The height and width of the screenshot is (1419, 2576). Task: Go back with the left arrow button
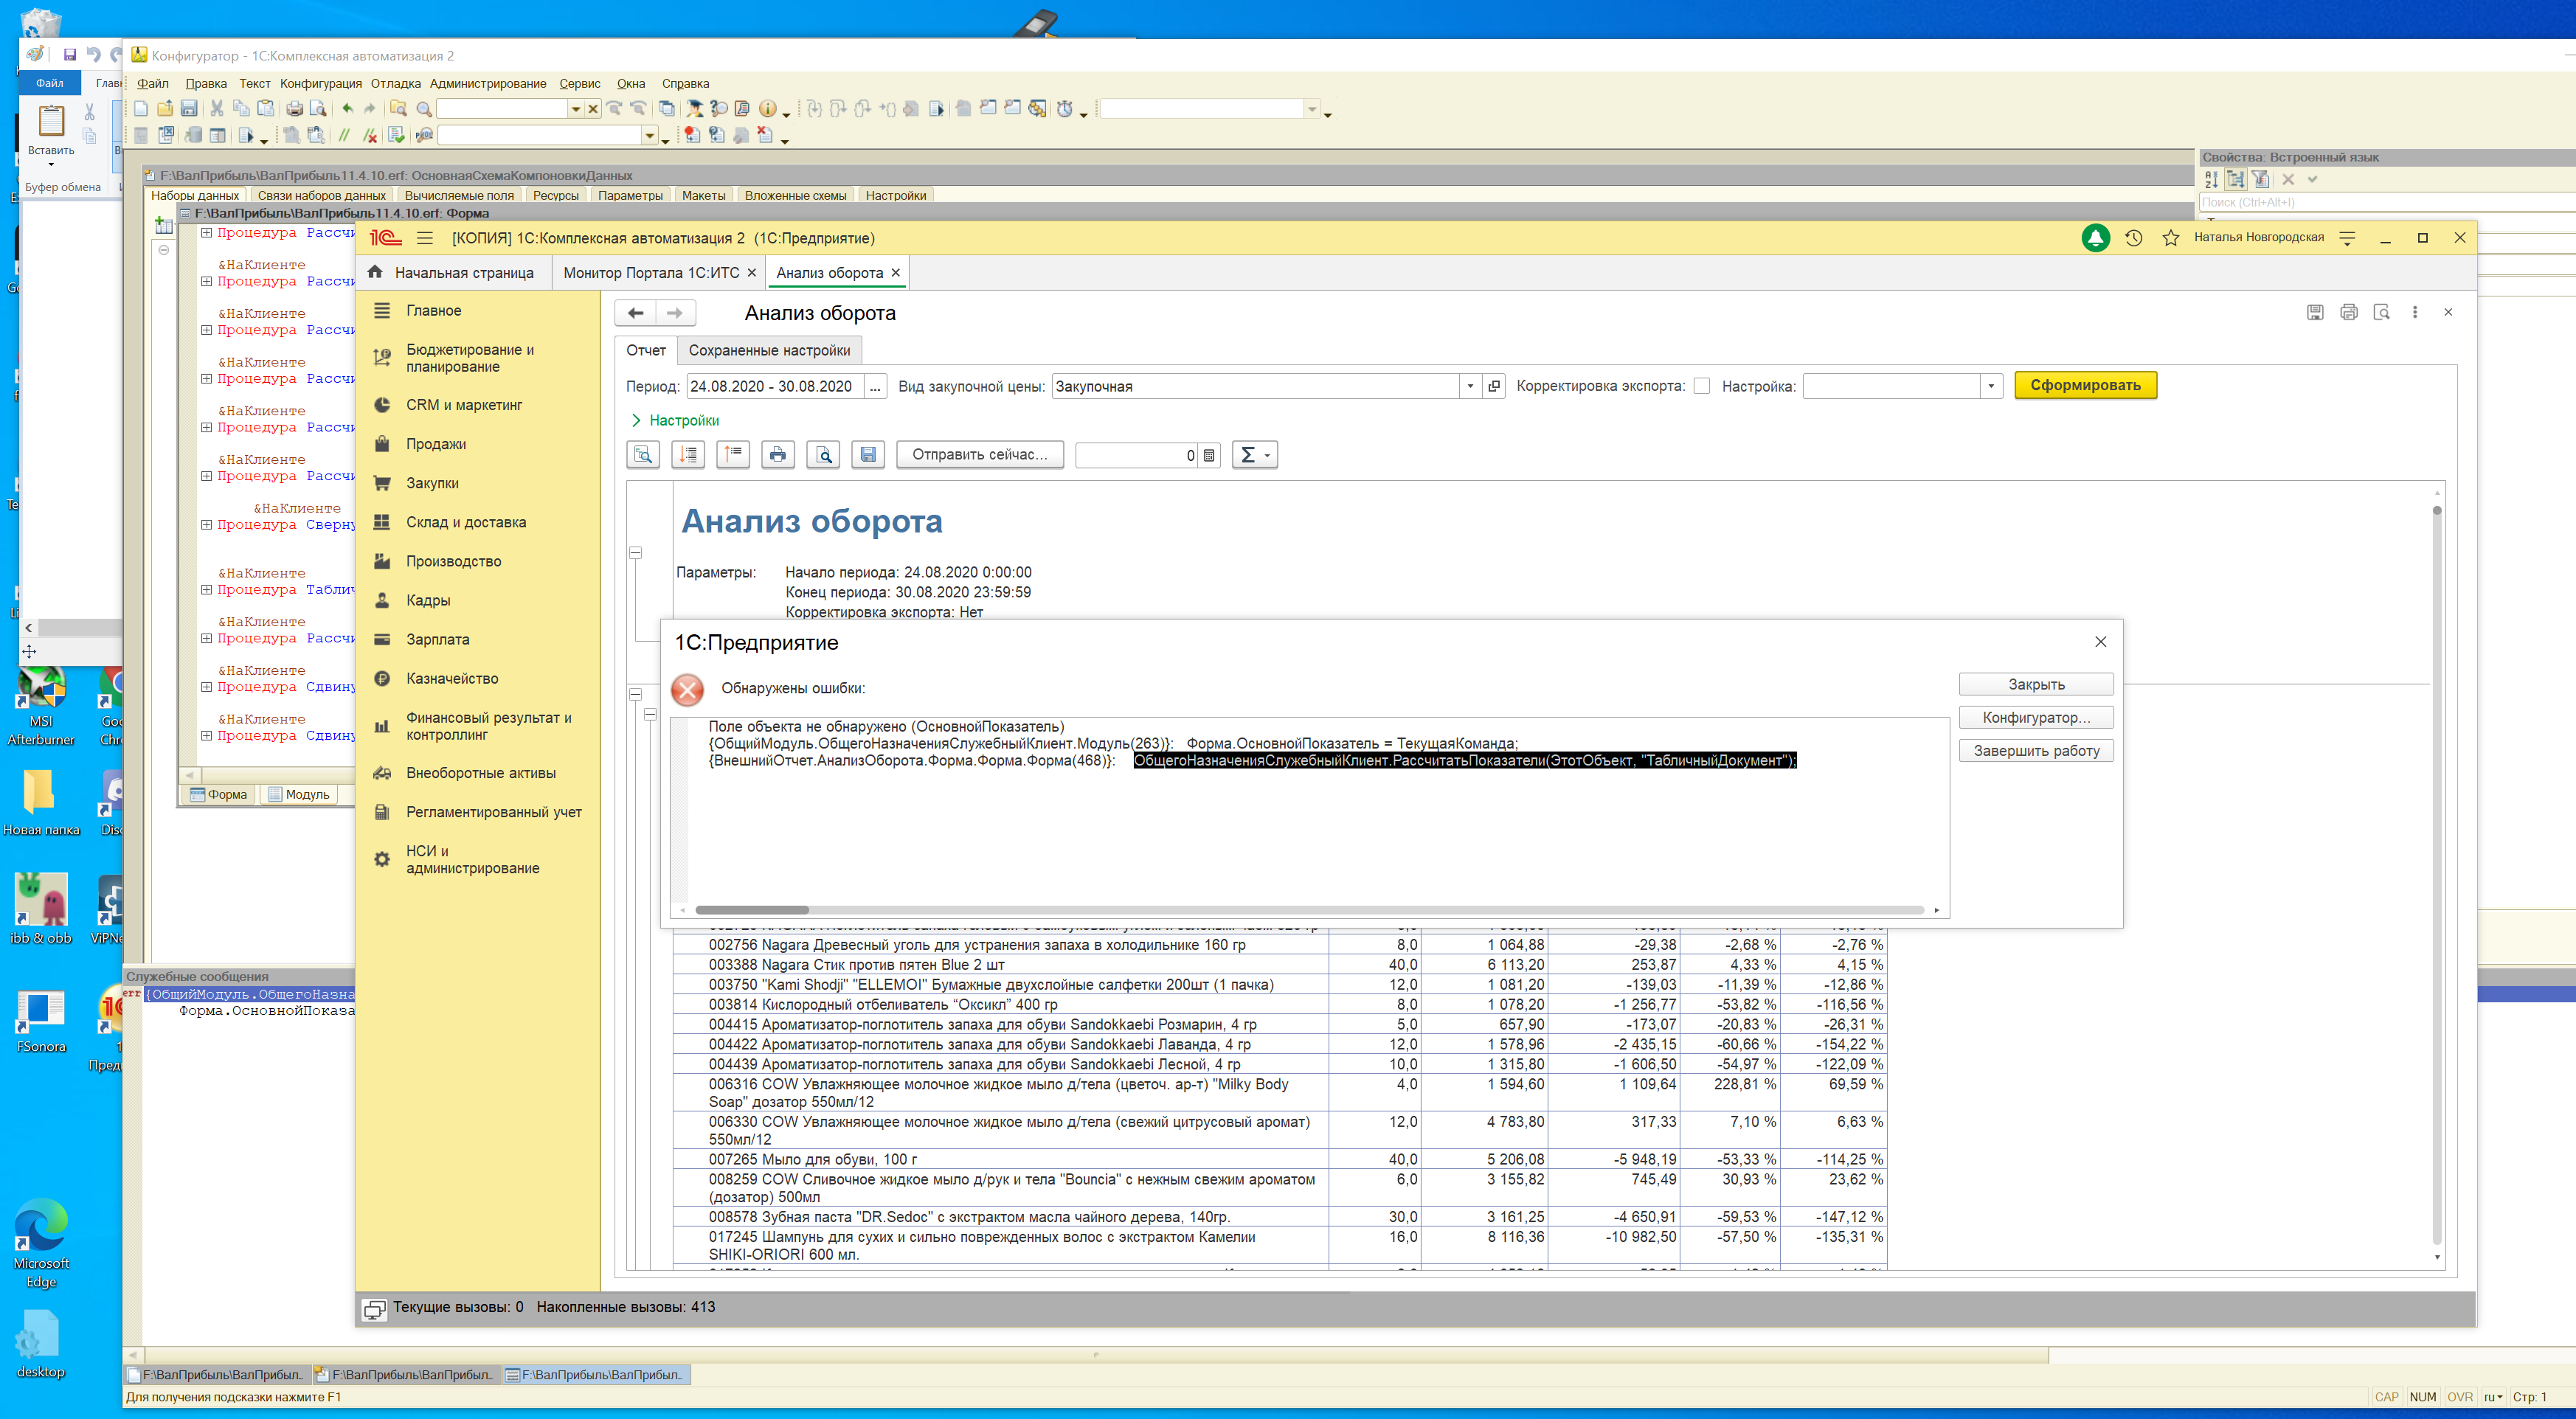[635, 313]
